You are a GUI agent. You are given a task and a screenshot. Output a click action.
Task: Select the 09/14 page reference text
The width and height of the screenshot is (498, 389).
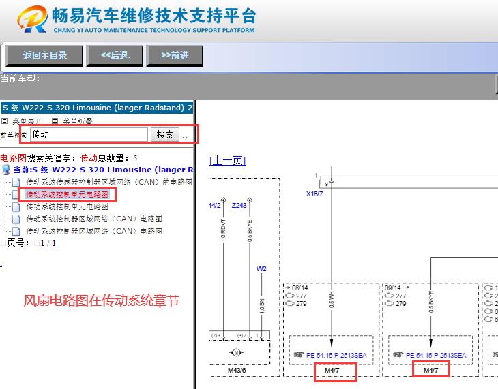coord(393,287)
